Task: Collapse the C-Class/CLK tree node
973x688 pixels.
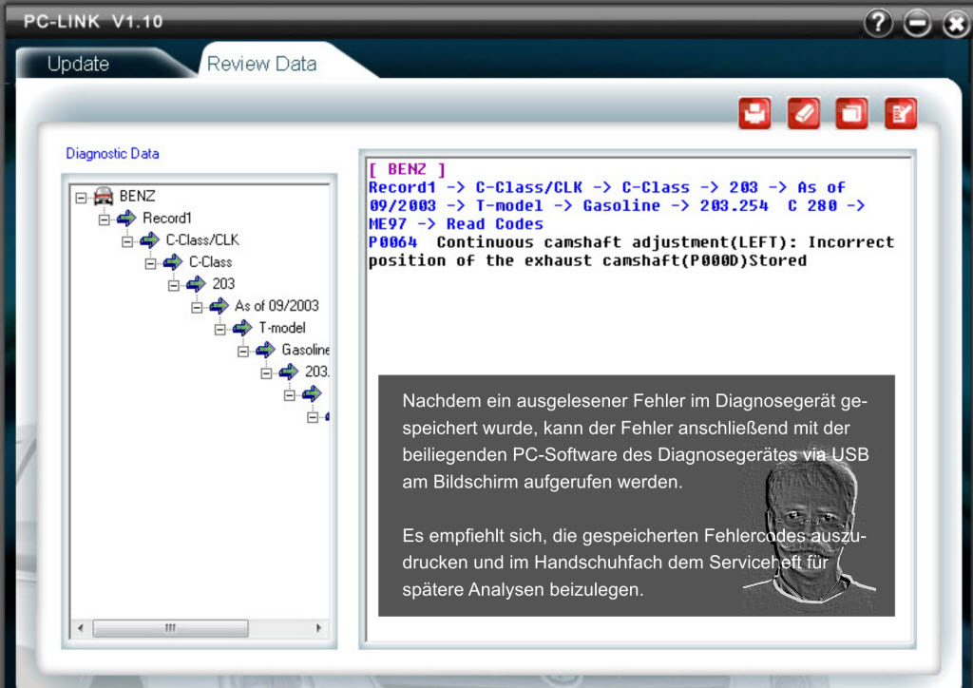Action: click(127, 241)
